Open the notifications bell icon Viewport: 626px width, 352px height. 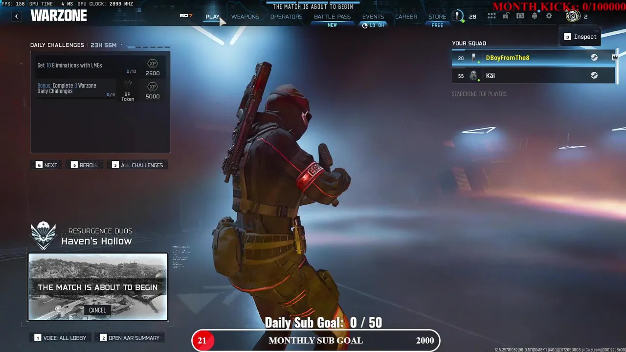(535, 16)
